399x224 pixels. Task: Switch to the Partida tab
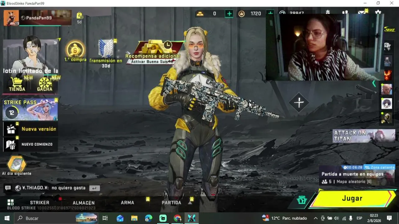(171, 203)
